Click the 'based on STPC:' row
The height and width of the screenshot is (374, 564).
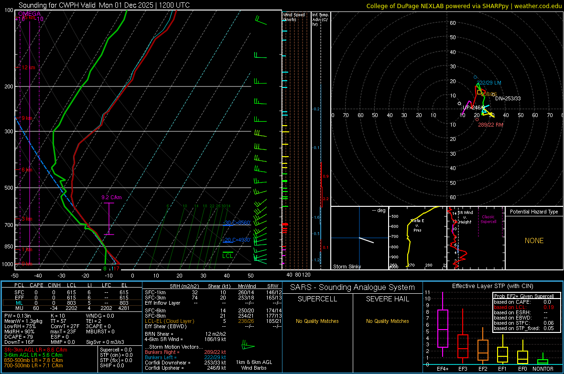tap(524, 323)
